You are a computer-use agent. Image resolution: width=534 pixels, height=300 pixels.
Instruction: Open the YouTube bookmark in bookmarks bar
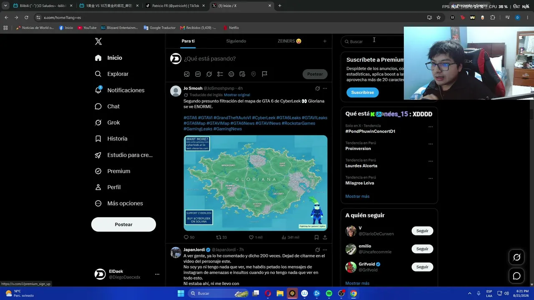coord(87,27)
